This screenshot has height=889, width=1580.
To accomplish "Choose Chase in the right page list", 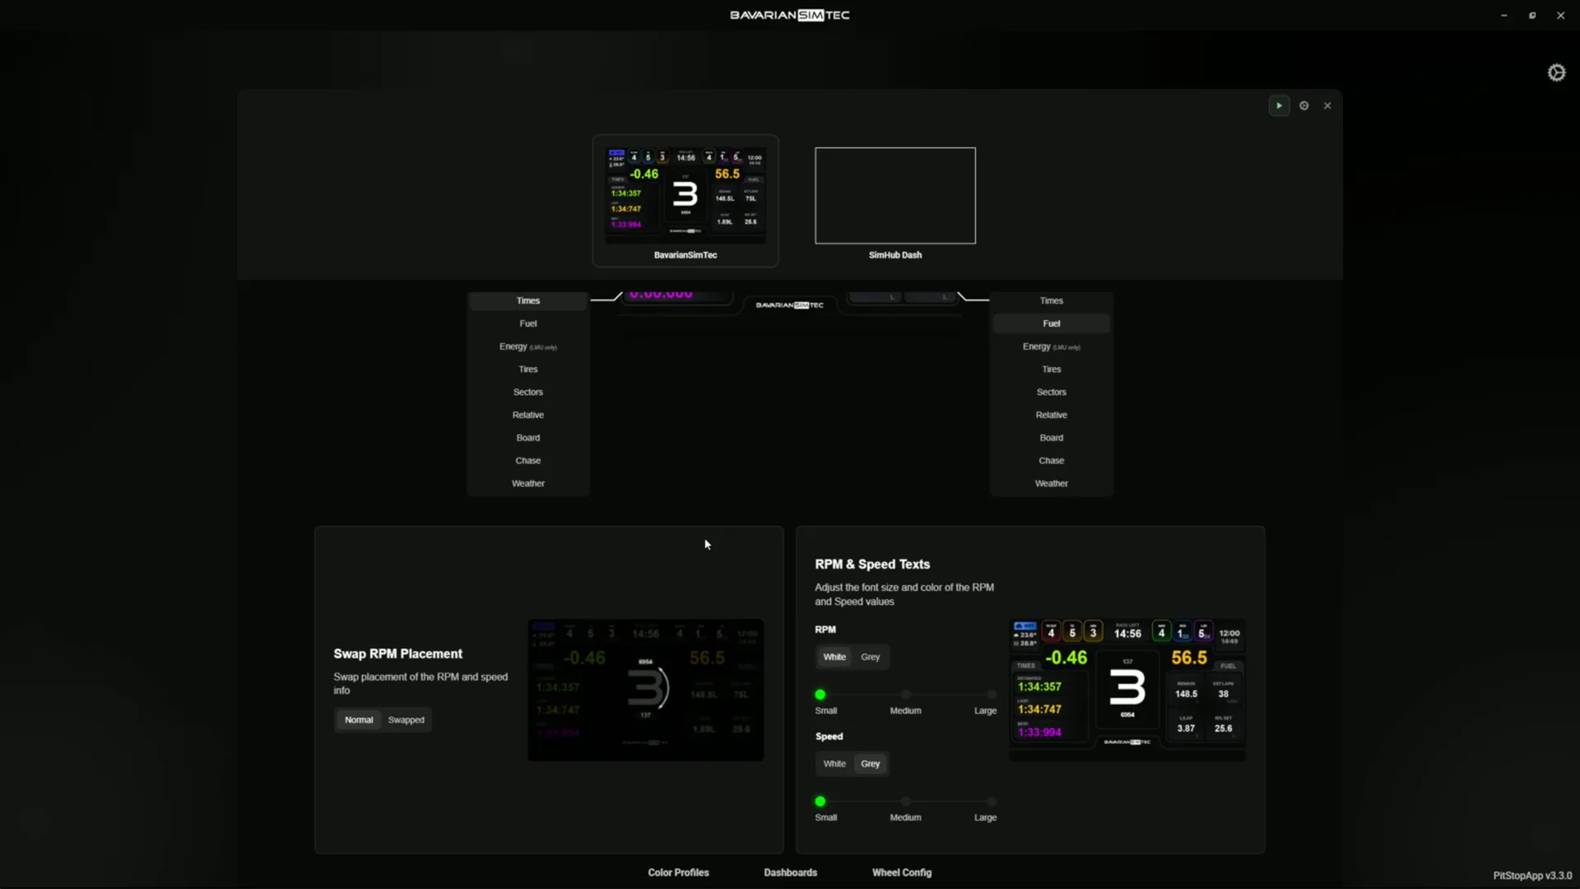I will pyautogui.click(x=1052, y=461).
